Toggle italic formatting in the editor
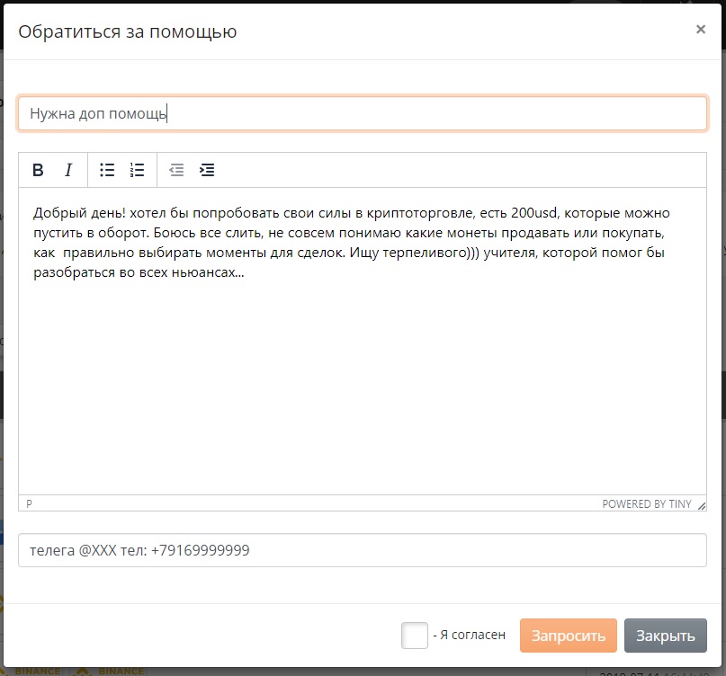The height and width of the screenshot is (676, 726). tap(68, 170)
